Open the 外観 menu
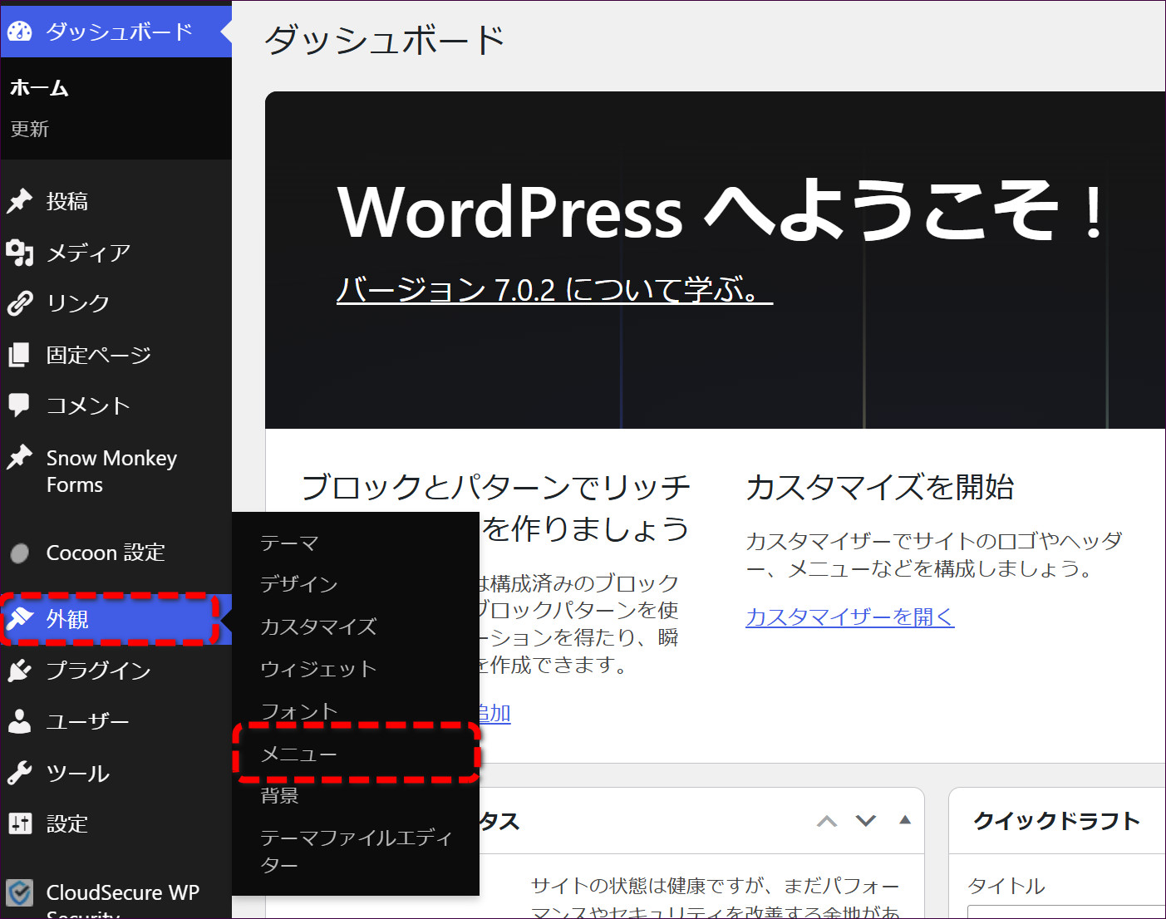Screen dimensions: 1166x919 click(116, 619)
